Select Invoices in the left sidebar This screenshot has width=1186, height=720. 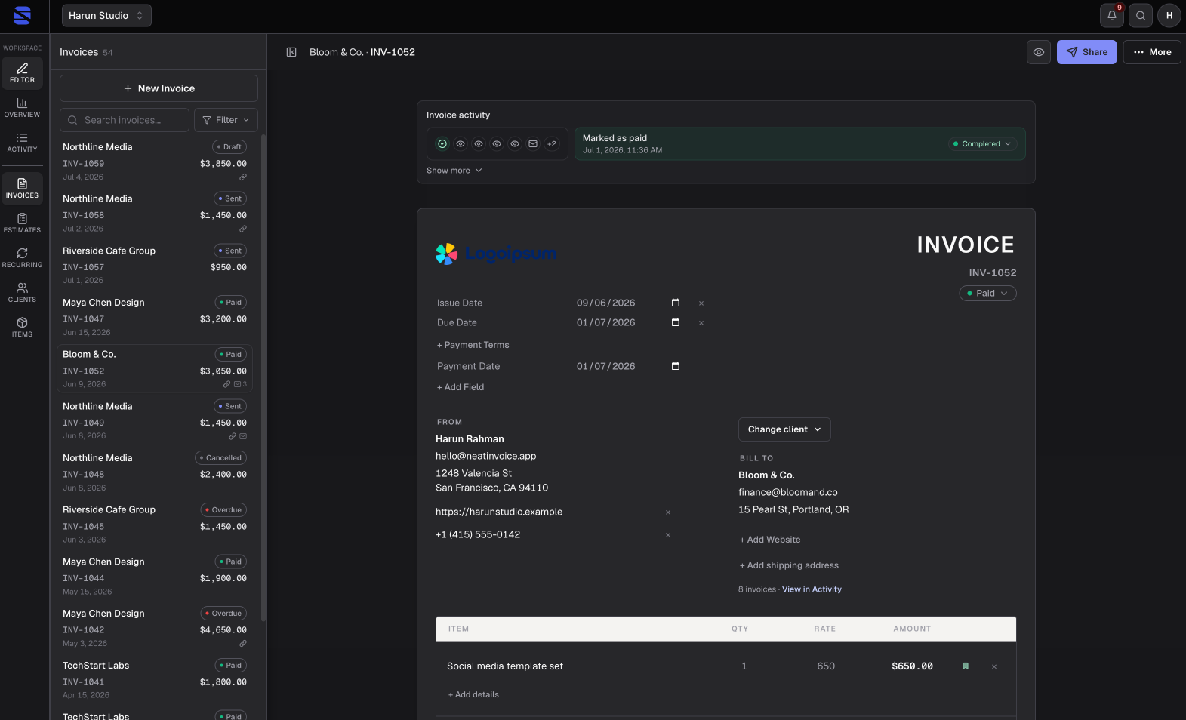click(x=22, y=188)
